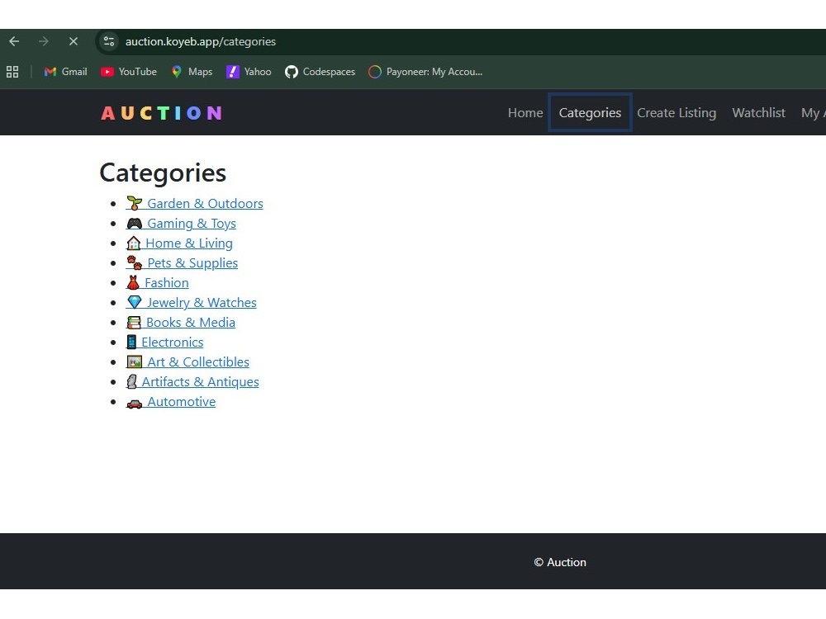Click the books stack icon beside Books
826x619 pixels.
point(134,323)
